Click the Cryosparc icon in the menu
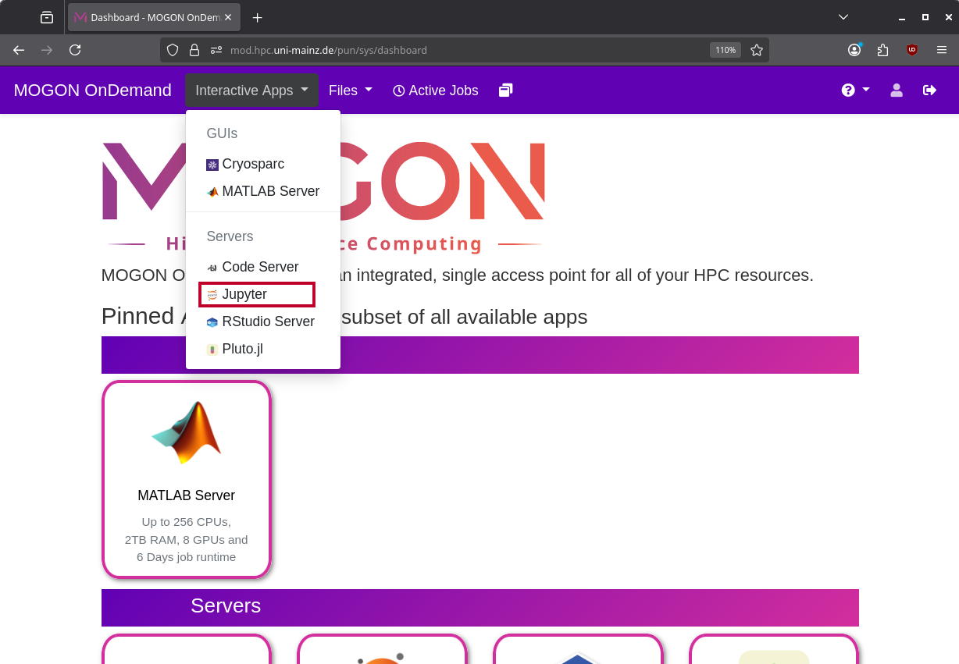 212,165
